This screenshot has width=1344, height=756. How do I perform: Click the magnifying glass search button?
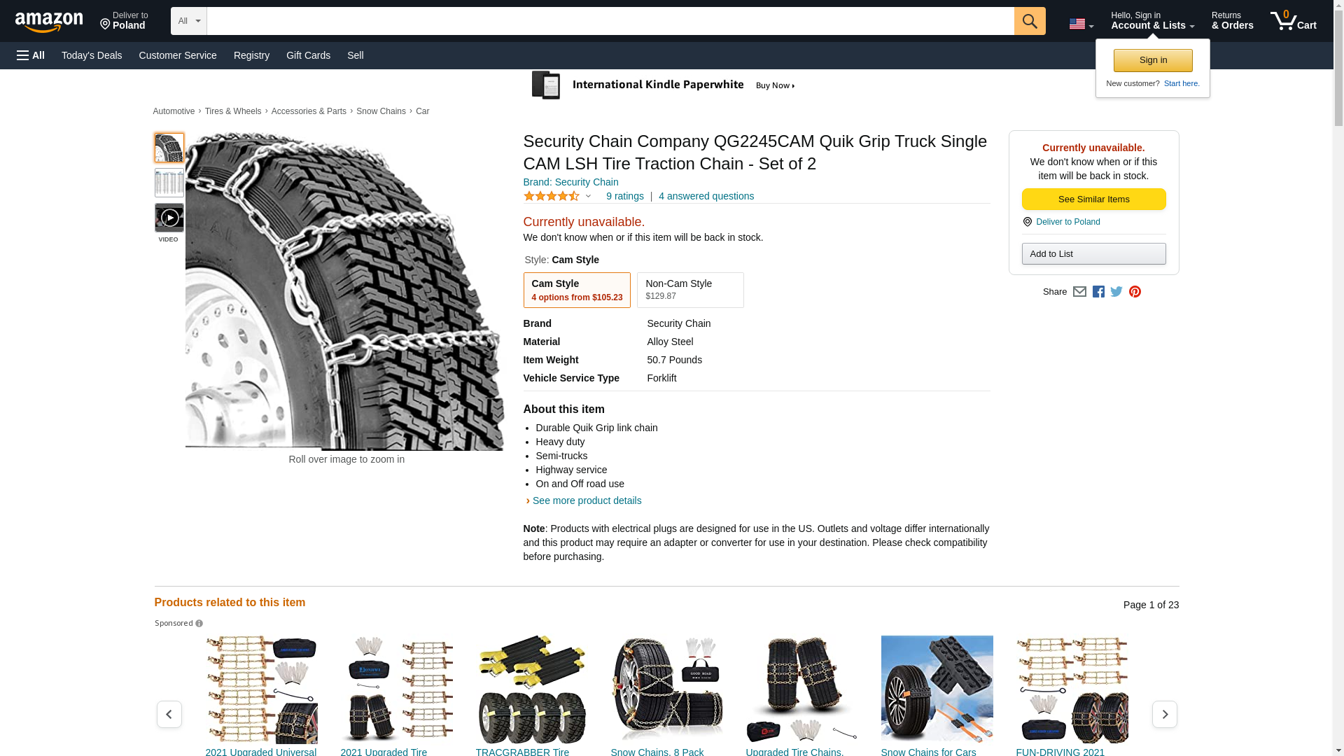[x=1029, y=21]
